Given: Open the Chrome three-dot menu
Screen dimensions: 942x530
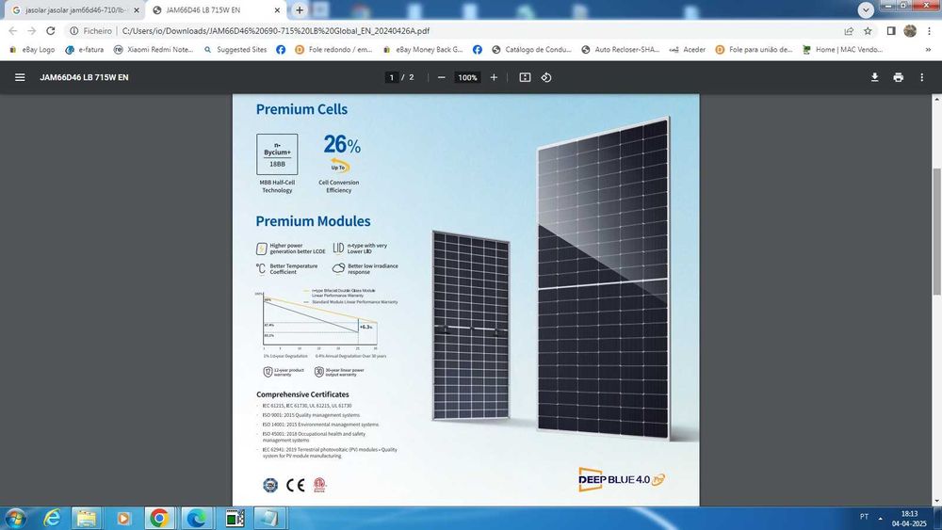Looking at the screenshot, I should [x=929, y=31].
